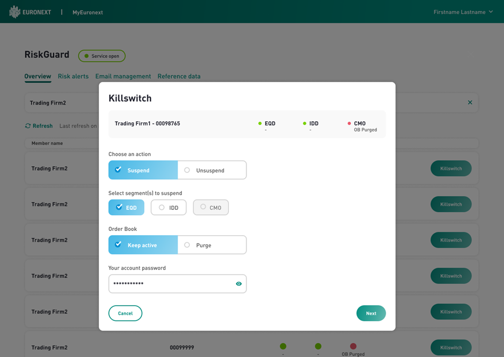This screenshot has height=357, width=504.
Task: Open the Reference data tab
Action: click(179, 76)
